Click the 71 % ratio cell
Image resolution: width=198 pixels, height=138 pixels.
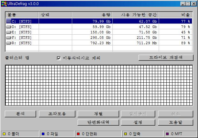(x=176, y=38)
